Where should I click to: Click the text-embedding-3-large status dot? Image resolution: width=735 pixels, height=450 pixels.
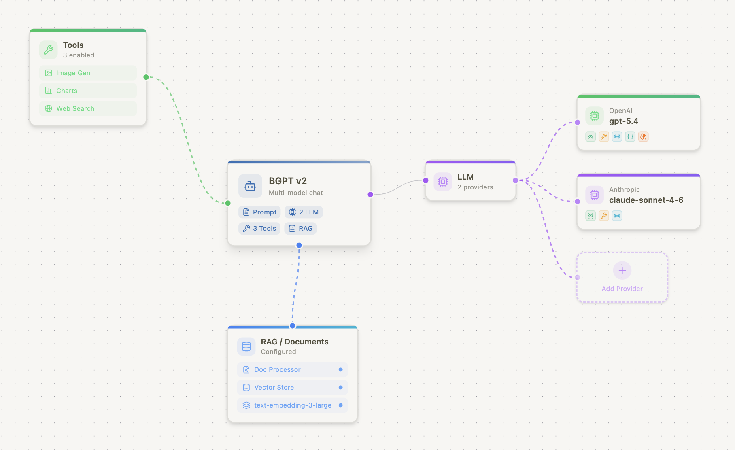[x=341, y=405]
